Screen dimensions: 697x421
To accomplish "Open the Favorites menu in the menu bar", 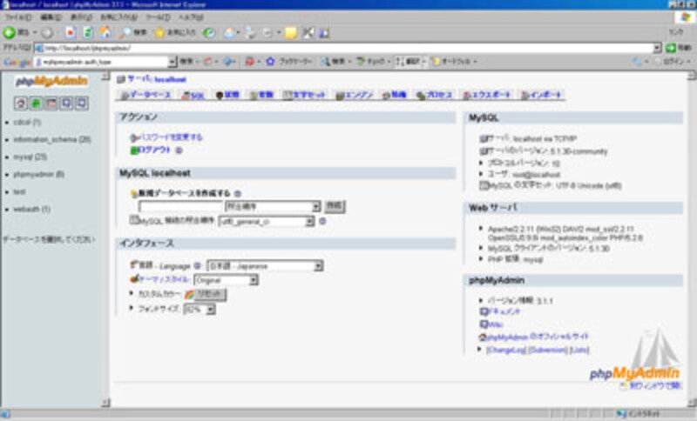I will pyautogui.click(x=118, y=17).
